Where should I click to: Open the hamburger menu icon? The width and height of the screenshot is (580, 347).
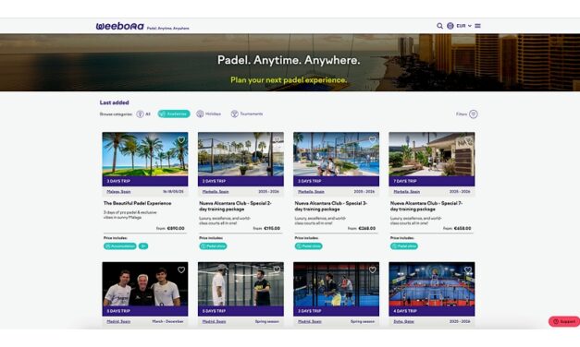click(x=477, y=26)
